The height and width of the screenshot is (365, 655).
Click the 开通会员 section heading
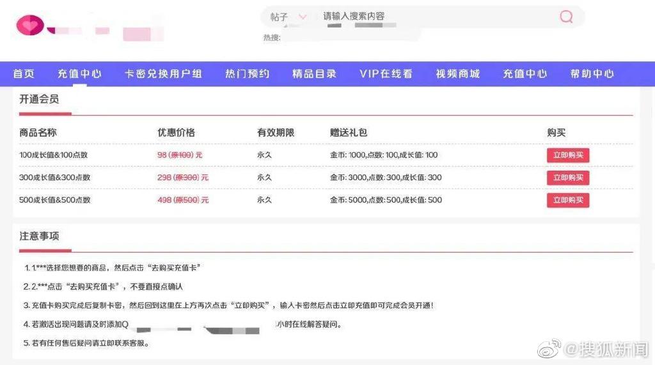(39, 99)
